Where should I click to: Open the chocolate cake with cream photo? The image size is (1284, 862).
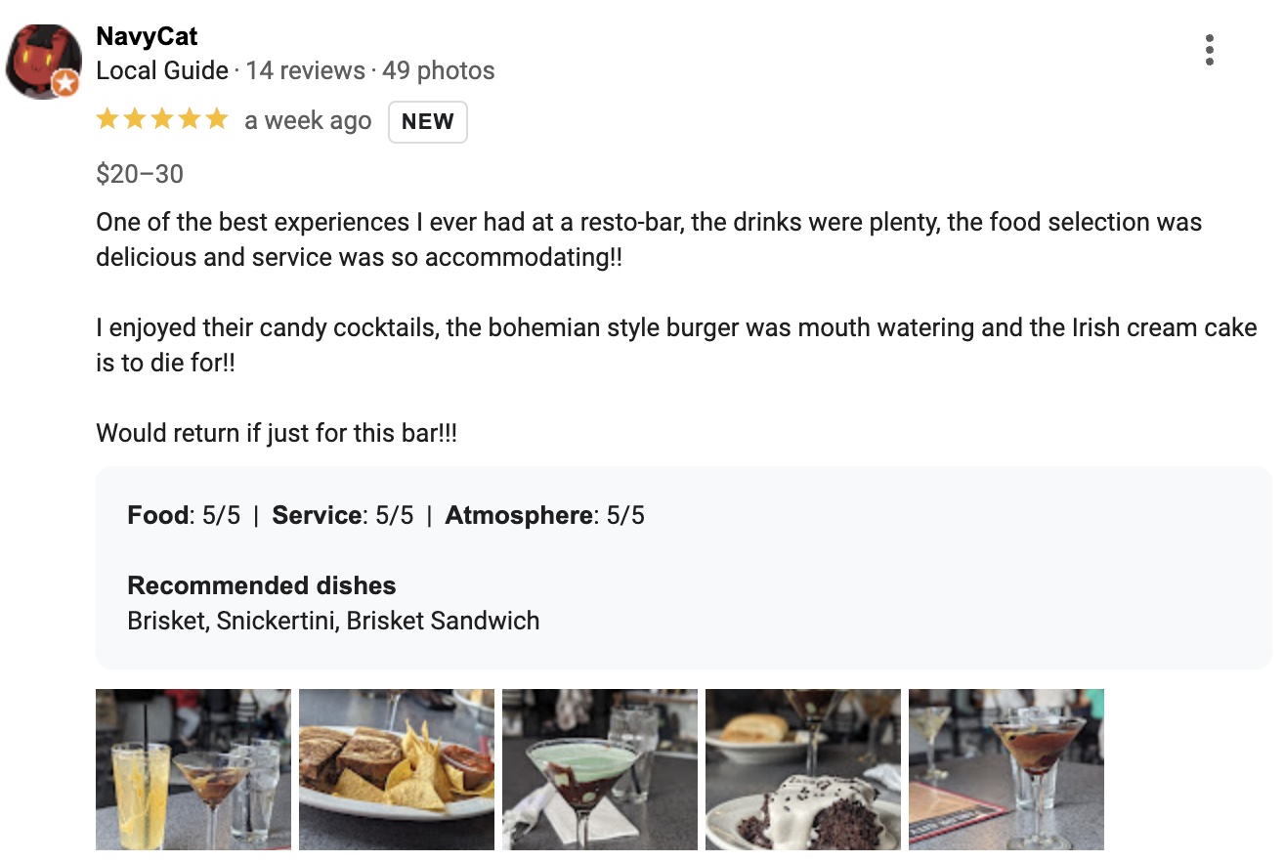click(x=803, y=769)
